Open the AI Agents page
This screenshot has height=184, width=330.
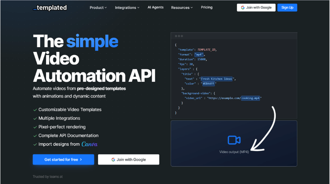pyautogui.click(x=156, y=7)
